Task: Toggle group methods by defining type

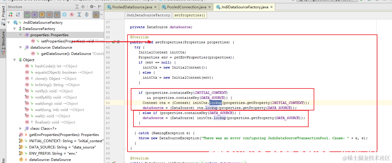Action: click(x=57, y=14)
